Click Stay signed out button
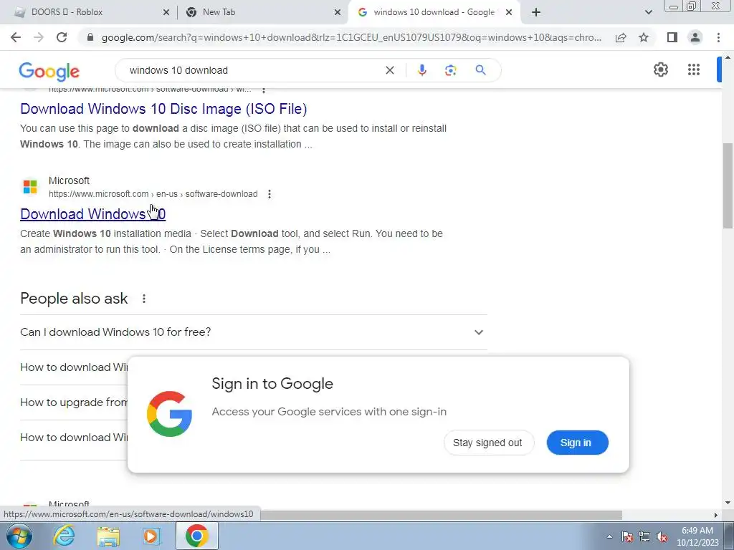The width and height of the screenshot is (734, 550). coord(487,443)
